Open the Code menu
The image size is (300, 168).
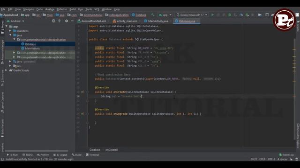click(39, 9)
